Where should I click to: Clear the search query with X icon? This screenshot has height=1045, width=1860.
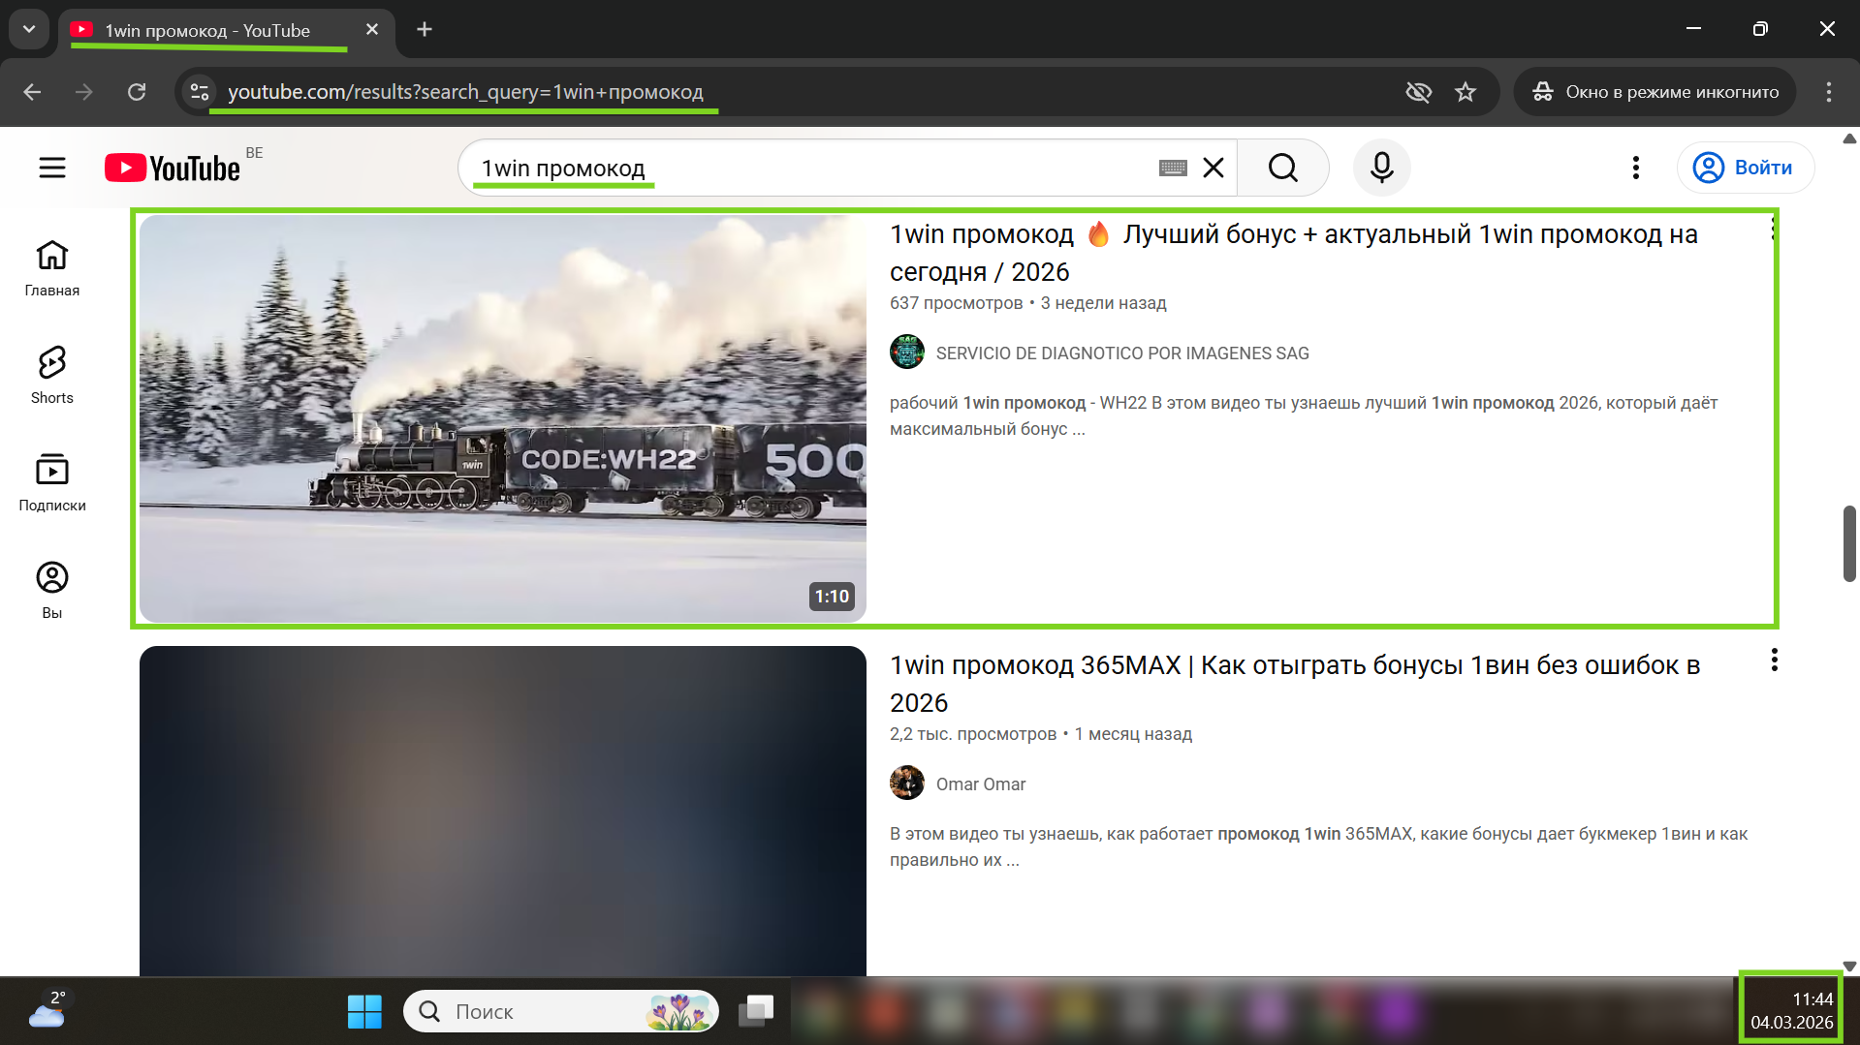(1214, 168)
